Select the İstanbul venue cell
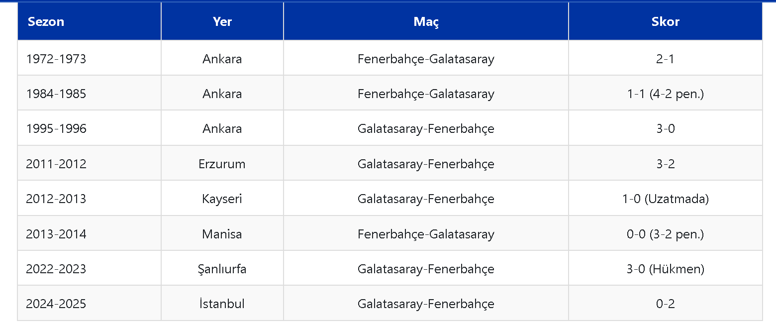776x325 pixels. pyautogui.click(x=222, y=304)
